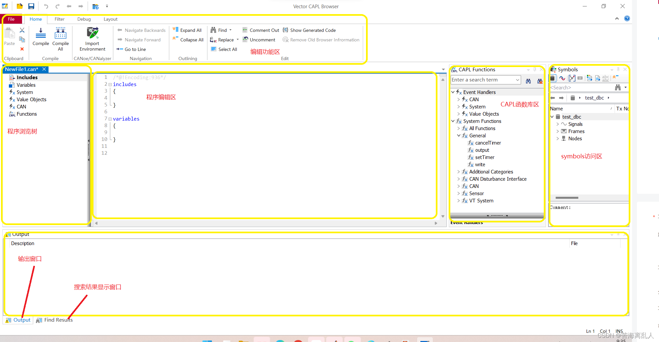
Task: Click the Compile All icon
Action: pos(61,33)
